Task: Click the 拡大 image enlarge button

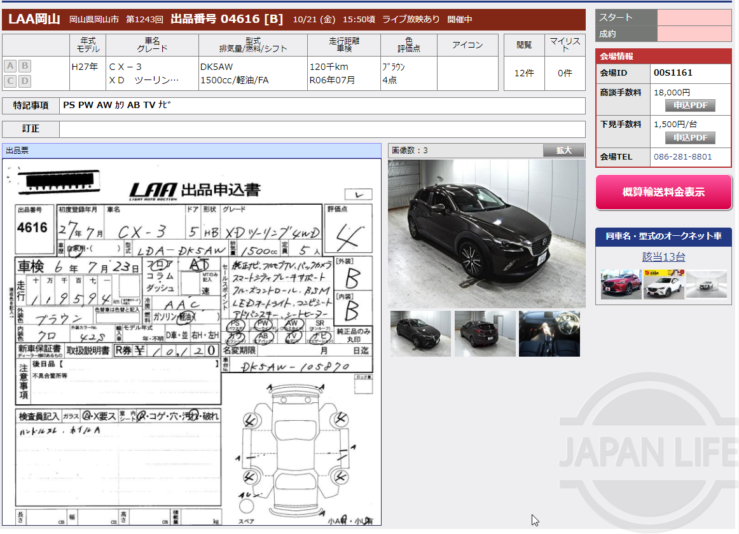Action: [x=563, y=150]
